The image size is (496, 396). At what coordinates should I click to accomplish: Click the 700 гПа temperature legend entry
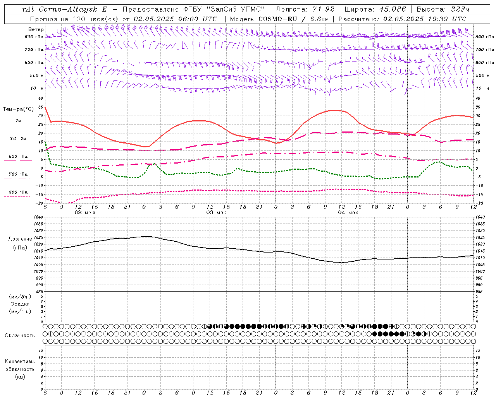click(18, 174)
